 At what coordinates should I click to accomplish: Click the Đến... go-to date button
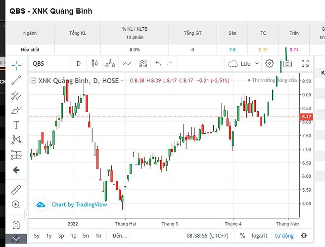coord(120,236)
